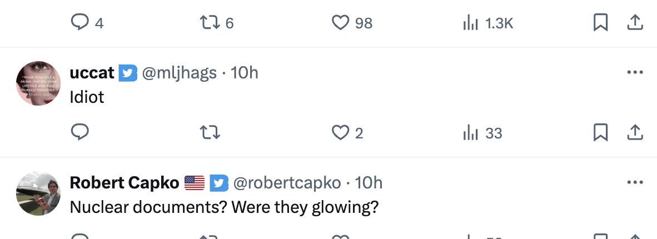
Task: Share the top tweet
Action: tap(635, 23)
